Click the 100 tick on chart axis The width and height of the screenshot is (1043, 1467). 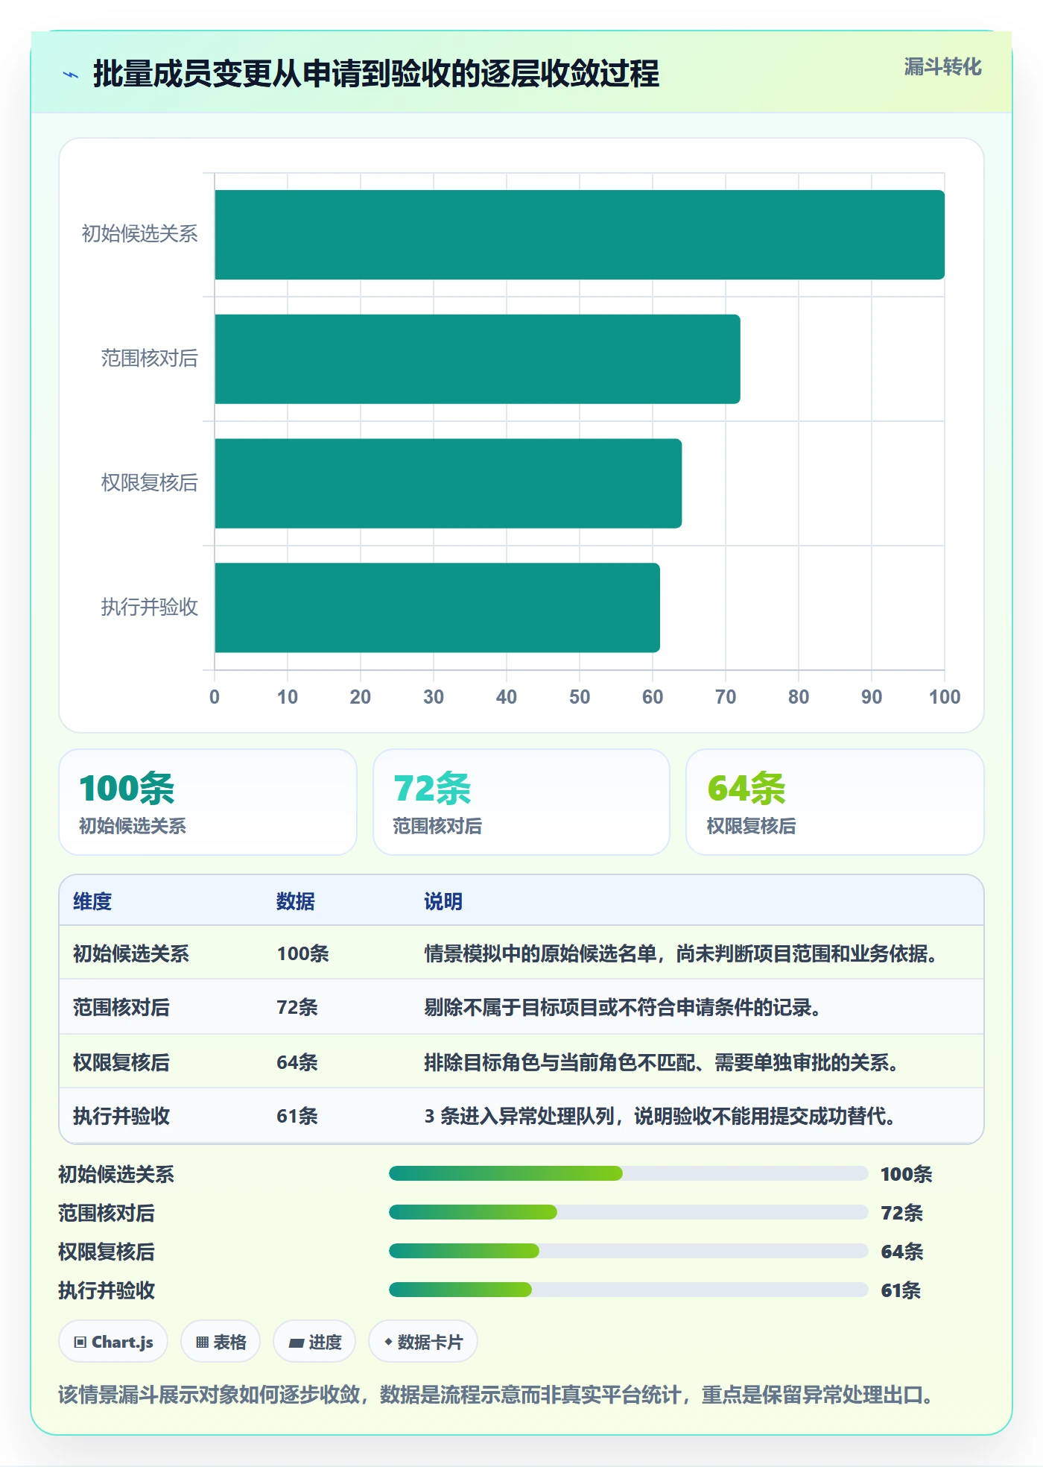tap(945, 697)
